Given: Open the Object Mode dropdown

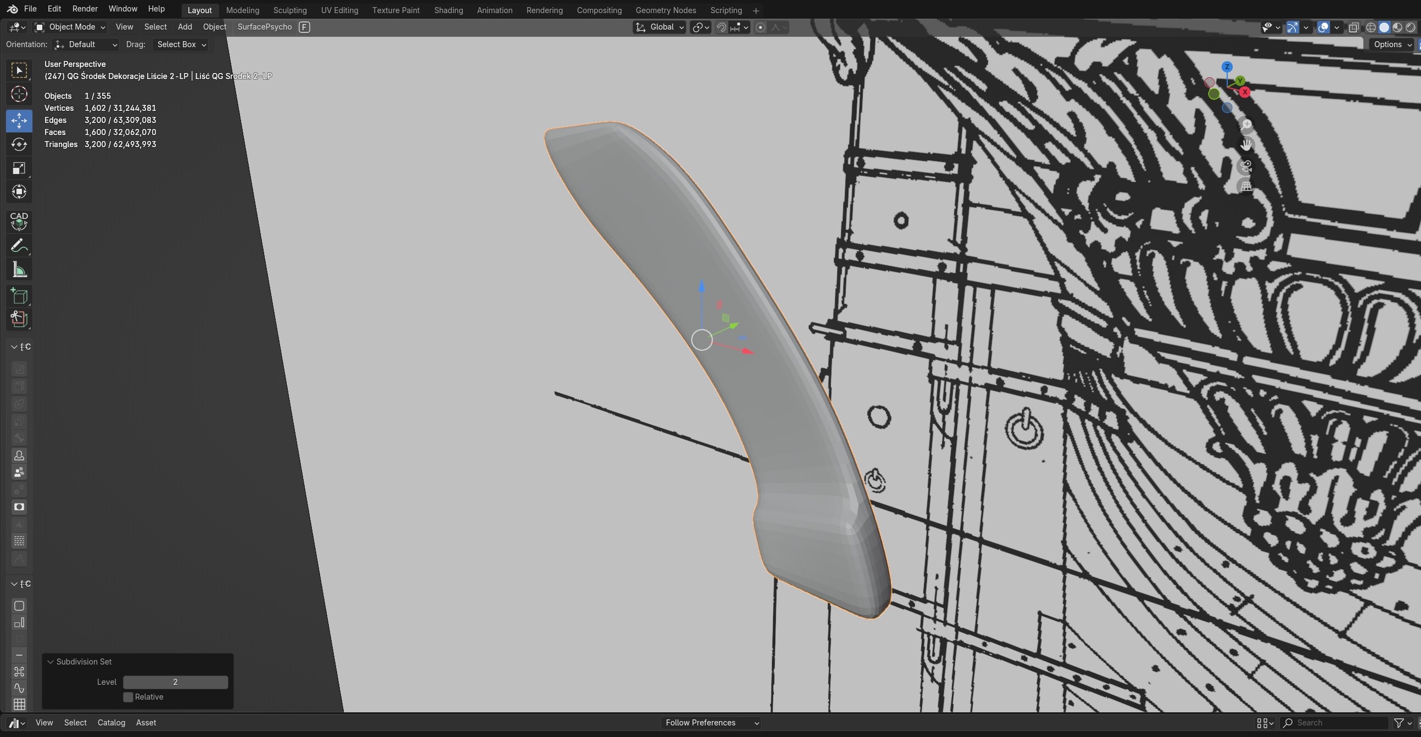Looking at the screenshot, I should [x=70, y=27].
